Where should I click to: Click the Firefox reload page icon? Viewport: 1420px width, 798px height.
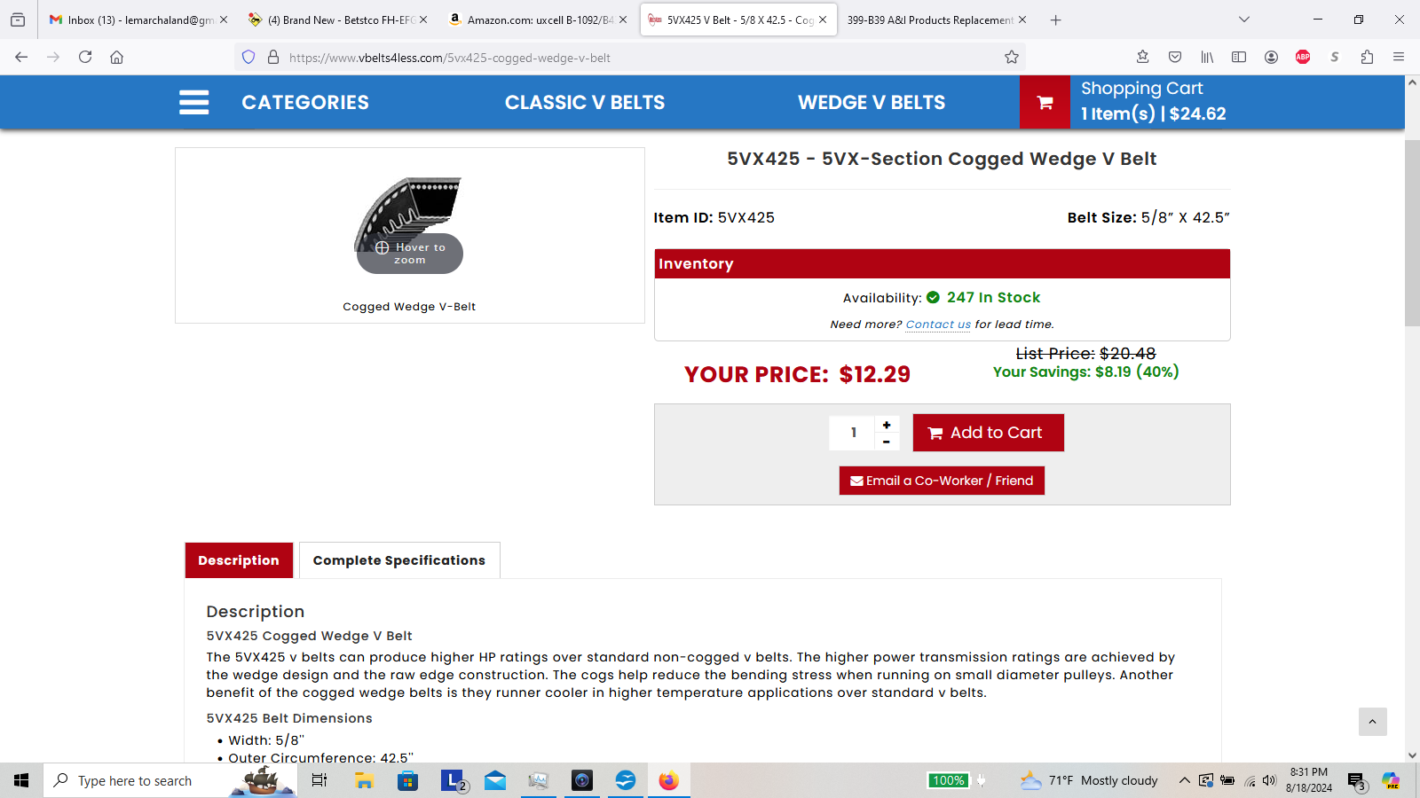coord(85,58)
